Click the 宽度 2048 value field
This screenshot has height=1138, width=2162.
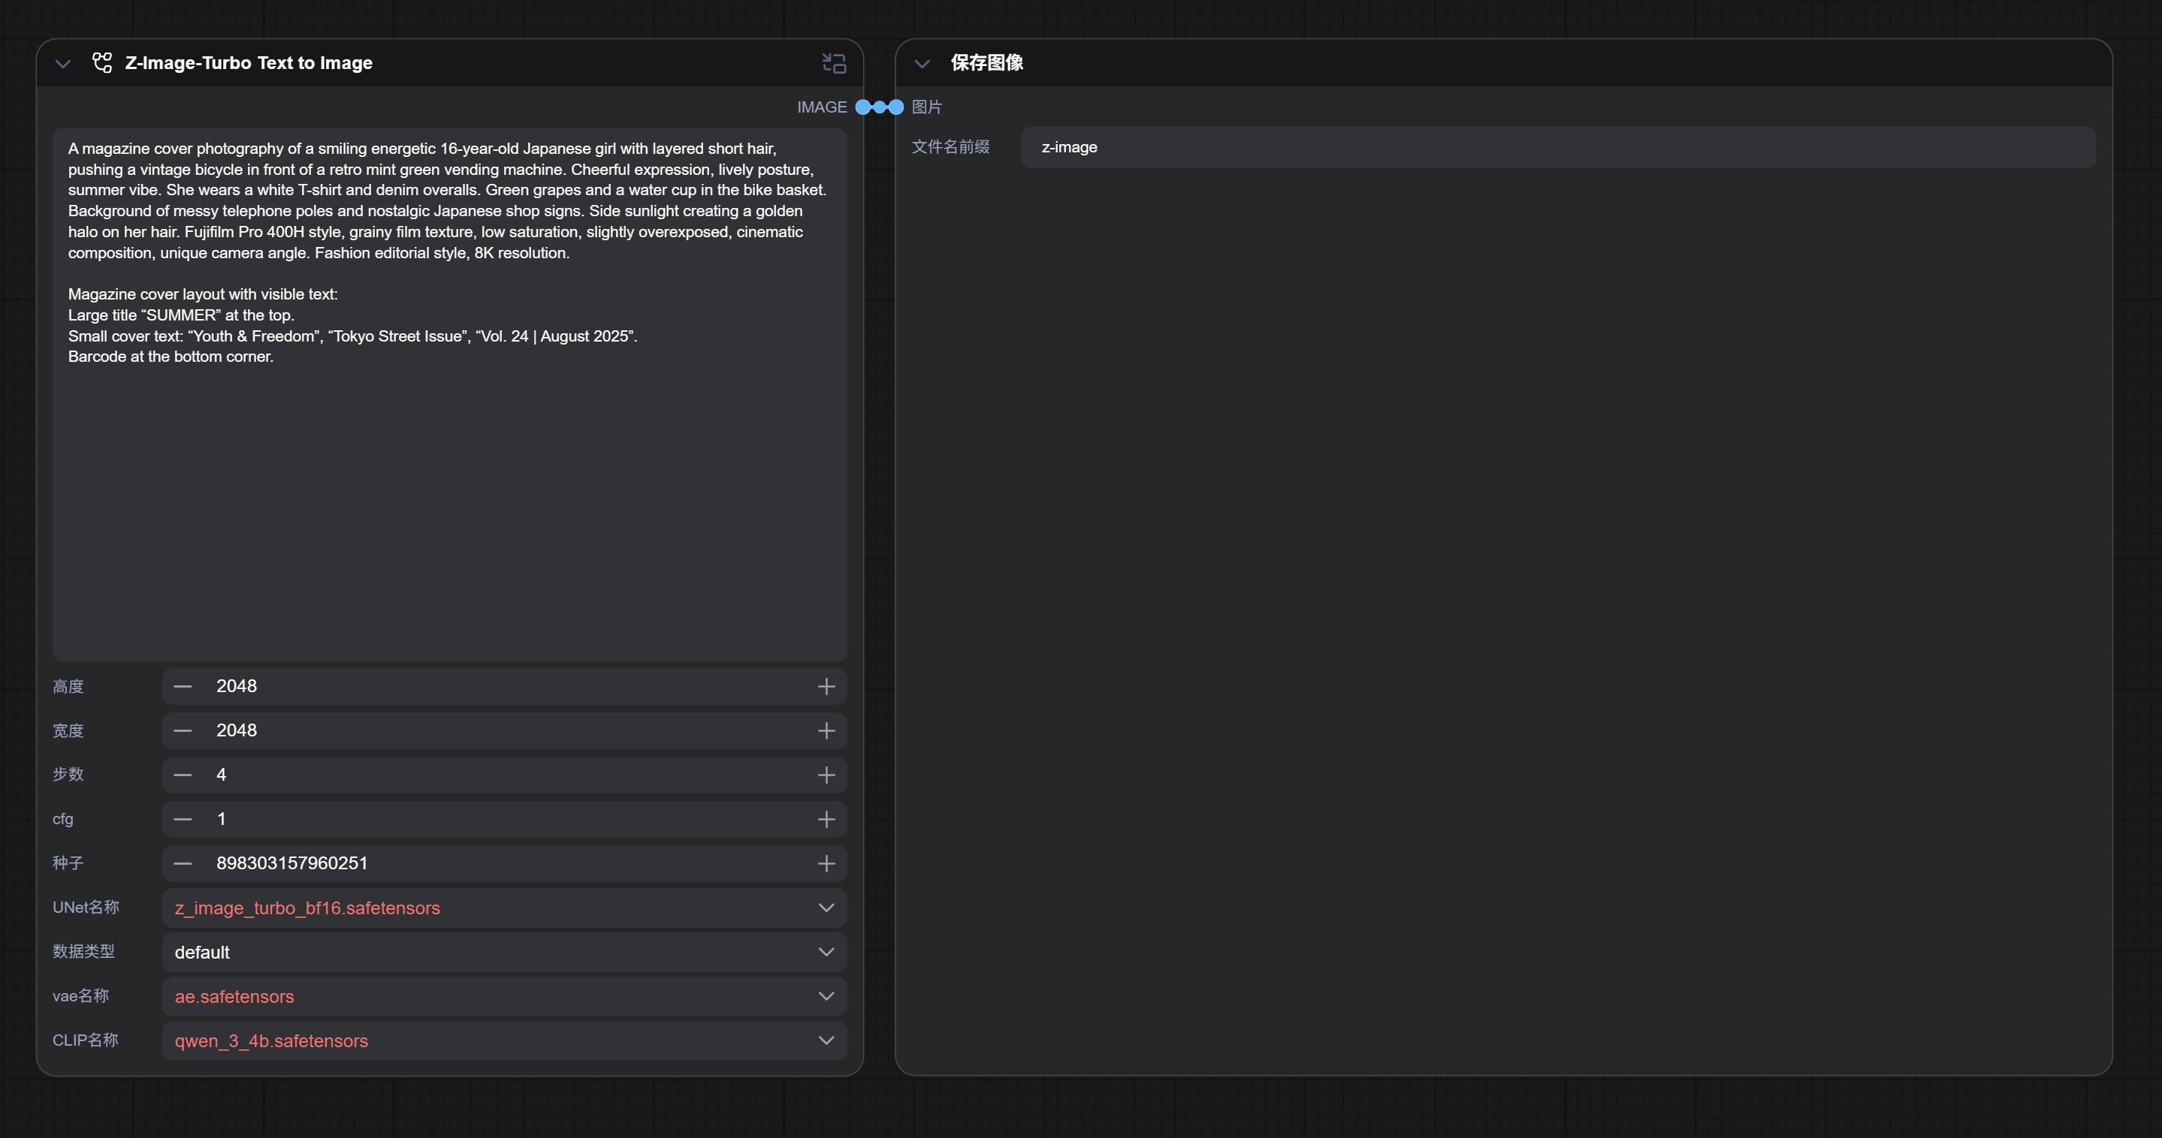pos(503,731)
